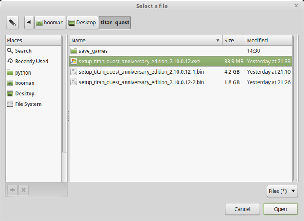Click the Desktop icon in the Places sidebar
The height and width of the screenshot is (221, 304).
[10, 94]
